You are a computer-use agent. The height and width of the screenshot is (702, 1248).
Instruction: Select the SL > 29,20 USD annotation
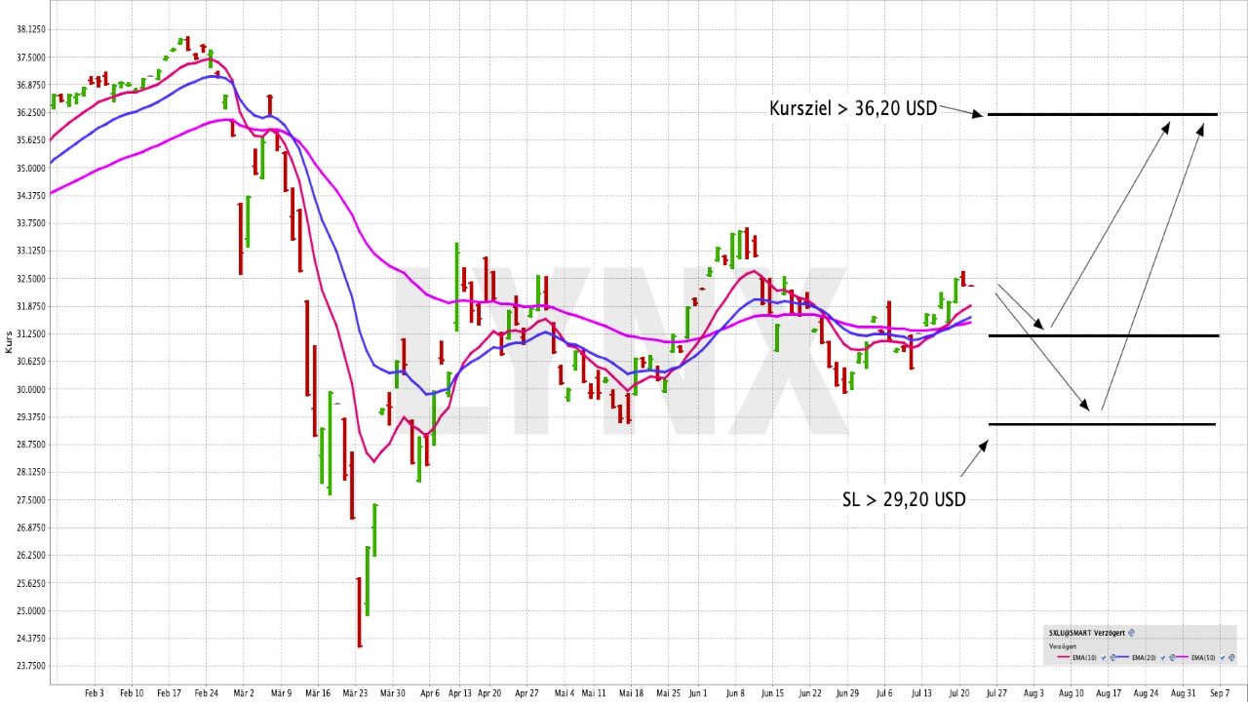click(x=904, y=499)
